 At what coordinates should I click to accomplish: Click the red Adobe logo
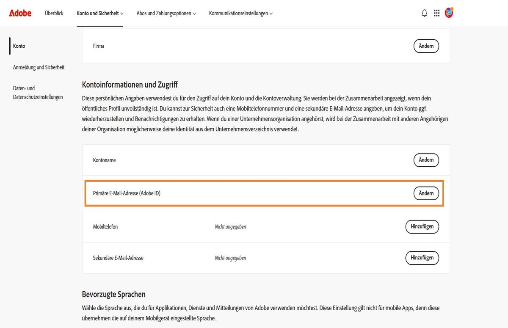click(x=20, y=13)
